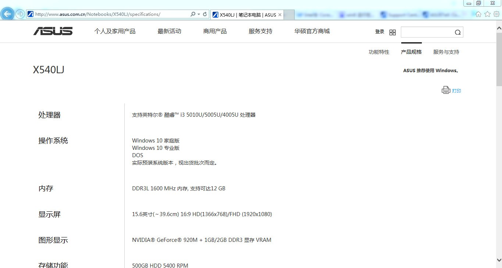Screen dimensions: 502x268
Task: Click the i3 5010U/5005U/4005U processor text
Action: click(194, 115)
